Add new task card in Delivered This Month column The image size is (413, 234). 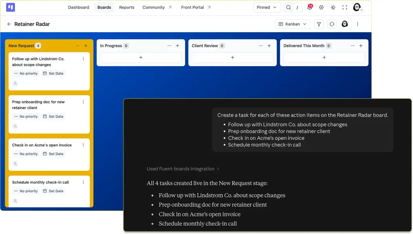pyautogui.click(x=324, y=57)
